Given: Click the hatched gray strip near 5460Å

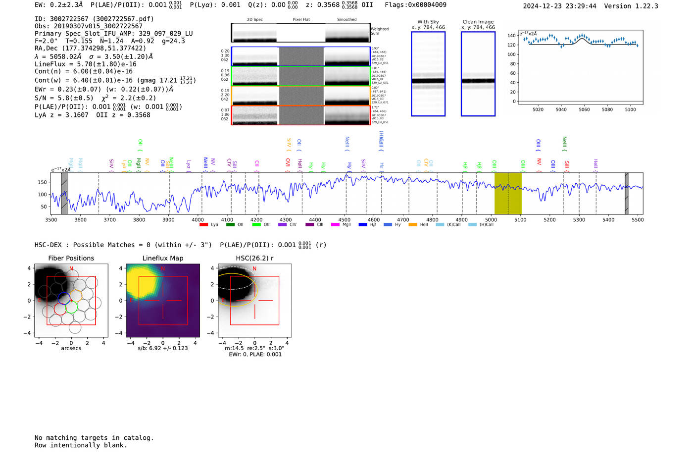Looking at the screenshot, I should (627, 193).
